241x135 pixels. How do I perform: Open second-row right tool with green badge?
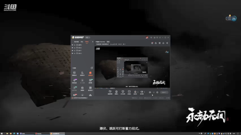pyautogui.click(x=90, y=81)
